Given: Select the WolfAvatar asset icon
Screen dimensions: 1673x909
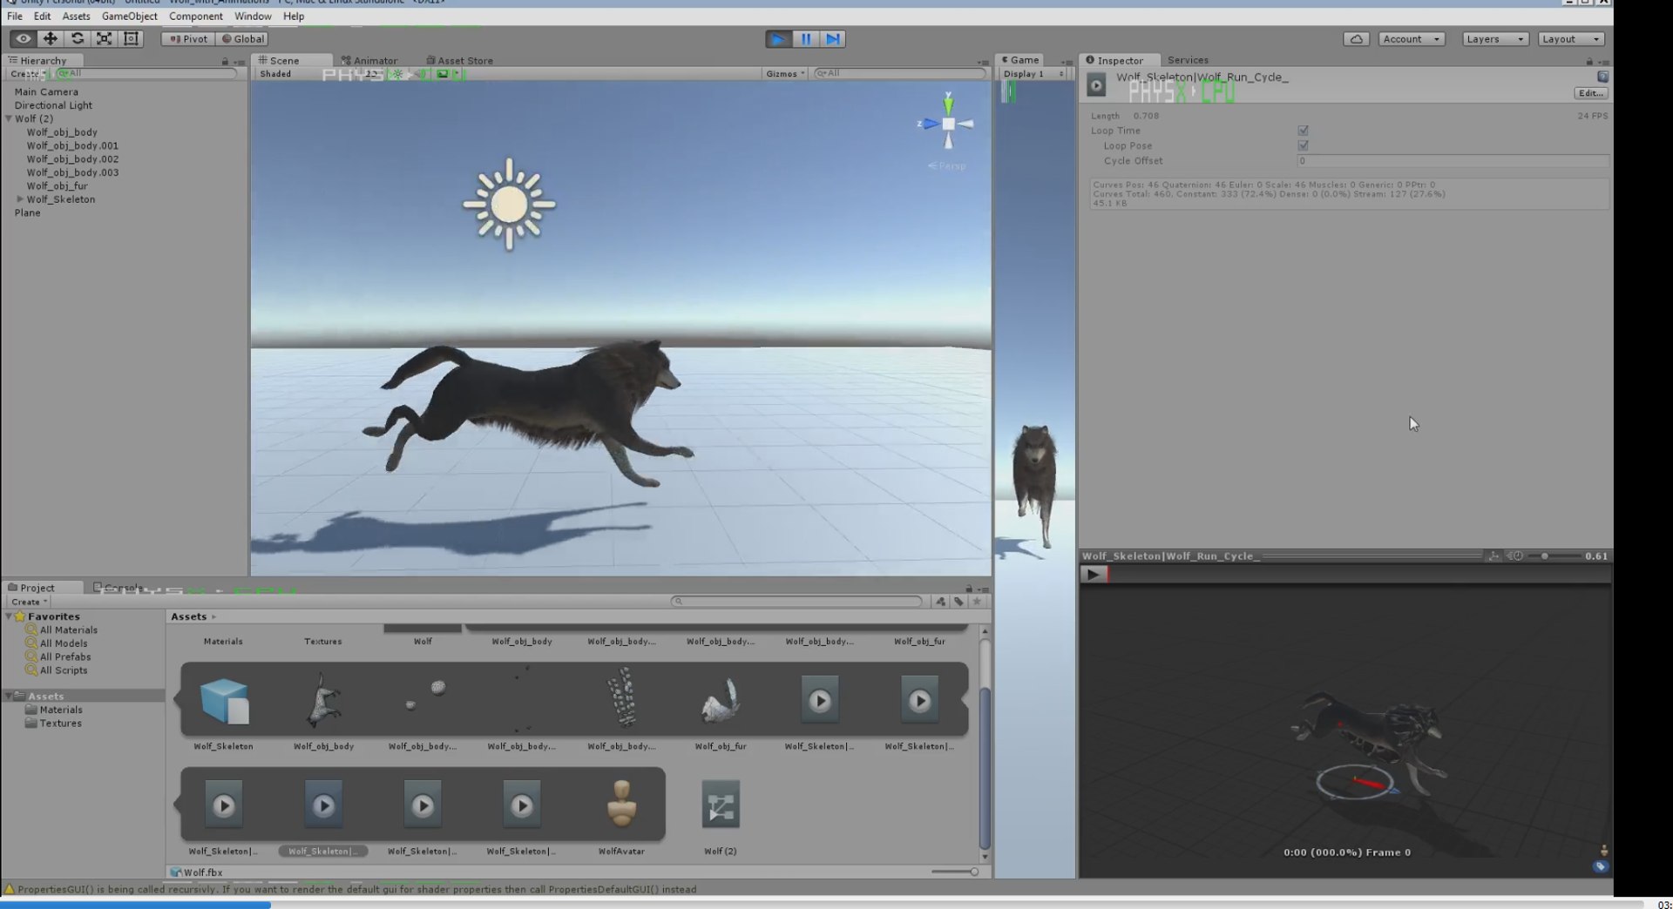Looking at the screenshot, I should click(x=621, y=805).
